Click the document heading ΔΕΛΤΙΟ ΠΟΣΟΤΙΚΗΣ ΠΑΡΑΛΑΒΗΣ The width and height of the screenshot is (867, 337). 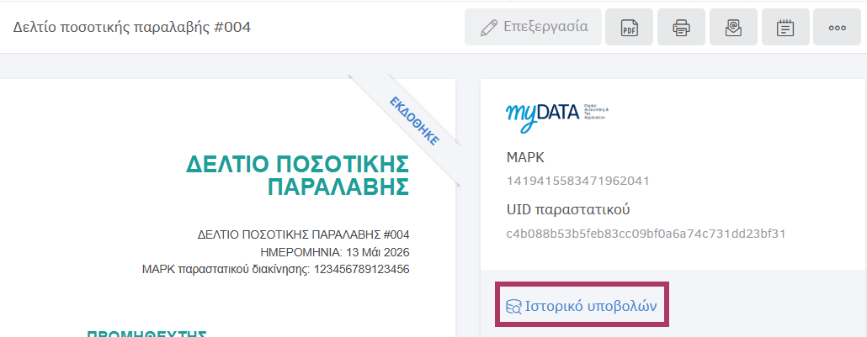pyautogui.click(x=297, y=175)
